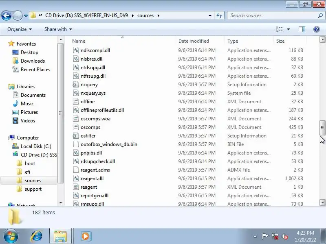Change view using the view icon
The image size is (326, 244).
coord(279,29)
